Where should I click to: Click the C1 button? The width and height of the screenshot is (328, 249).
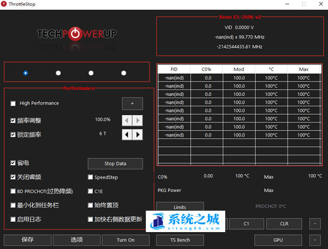coord(247,224)
